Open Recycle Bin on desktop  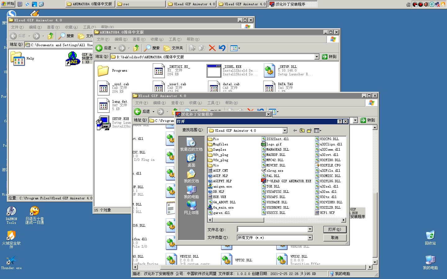click(430, 238)
